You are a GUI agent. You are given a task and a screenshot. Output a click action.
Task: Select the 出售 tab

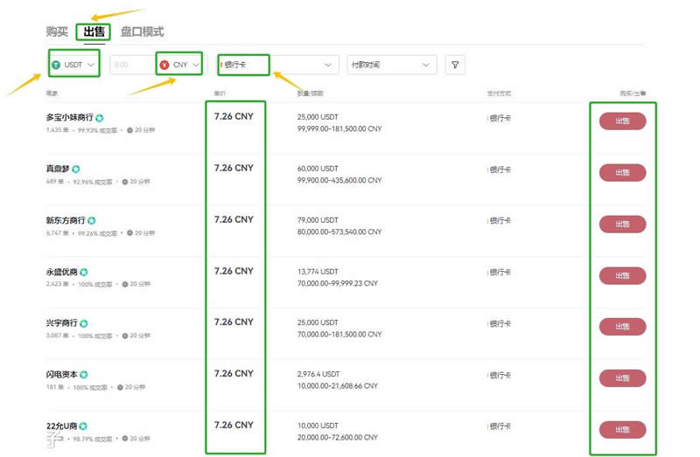tap(93, 31)
